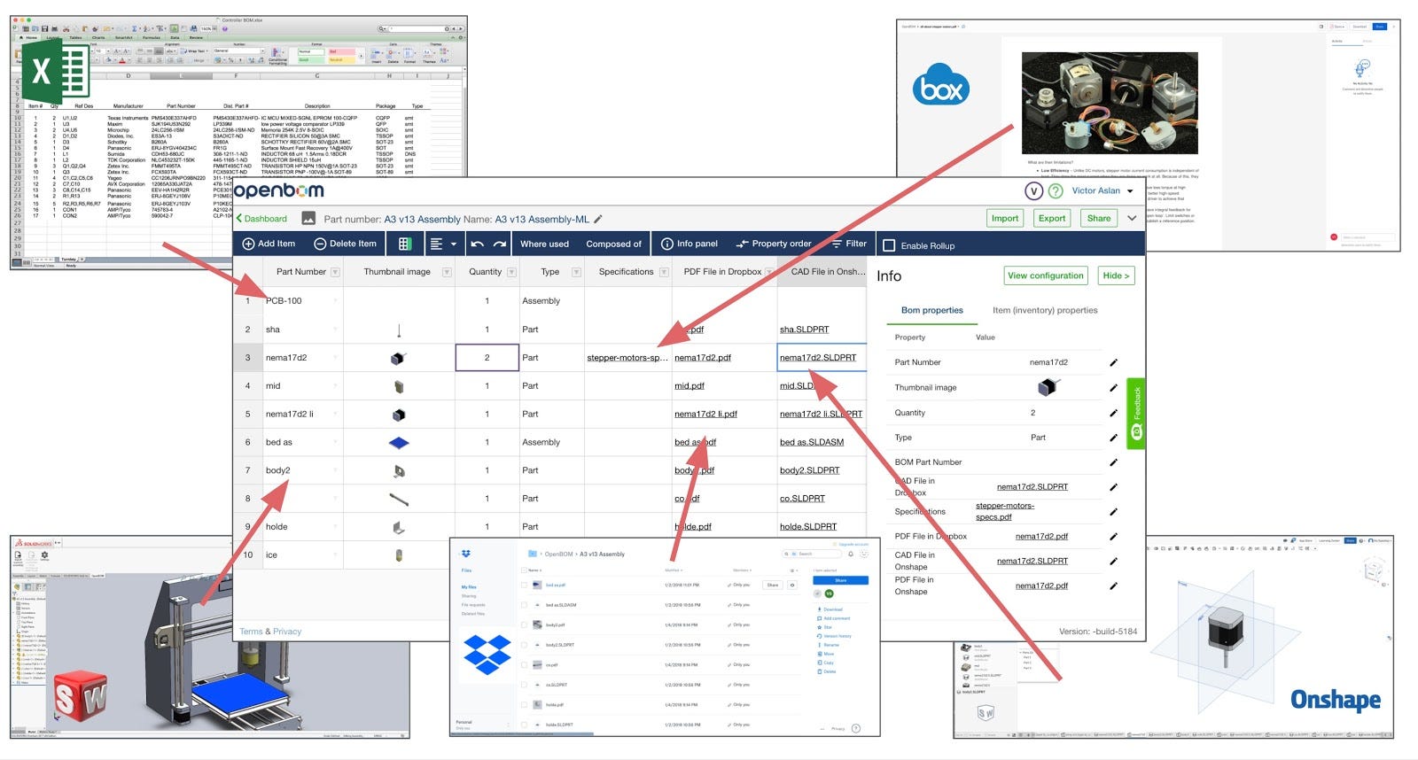Expand the chevron next to Share button

1132,218
